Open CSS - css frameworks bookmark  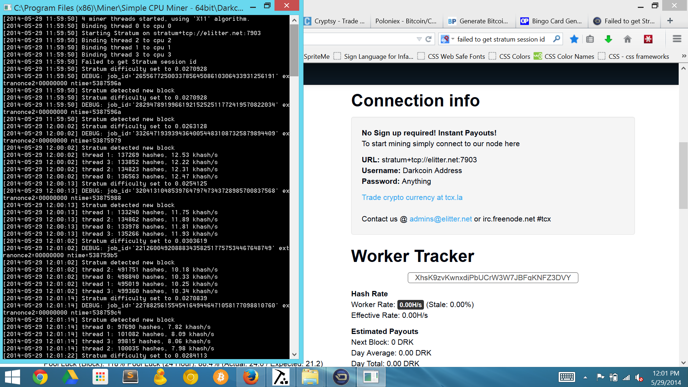(x=633, y=57)
